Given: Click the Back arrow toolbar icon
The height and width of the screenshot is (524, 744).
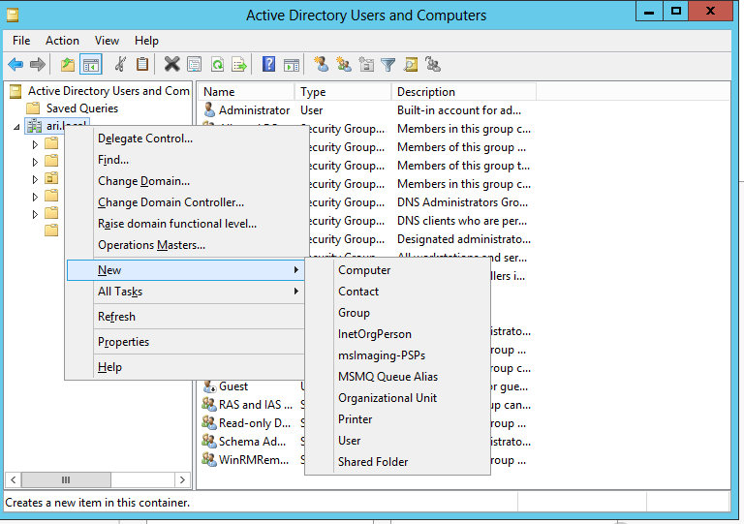Looking at the screenshot, I should (x=15, y=64).
